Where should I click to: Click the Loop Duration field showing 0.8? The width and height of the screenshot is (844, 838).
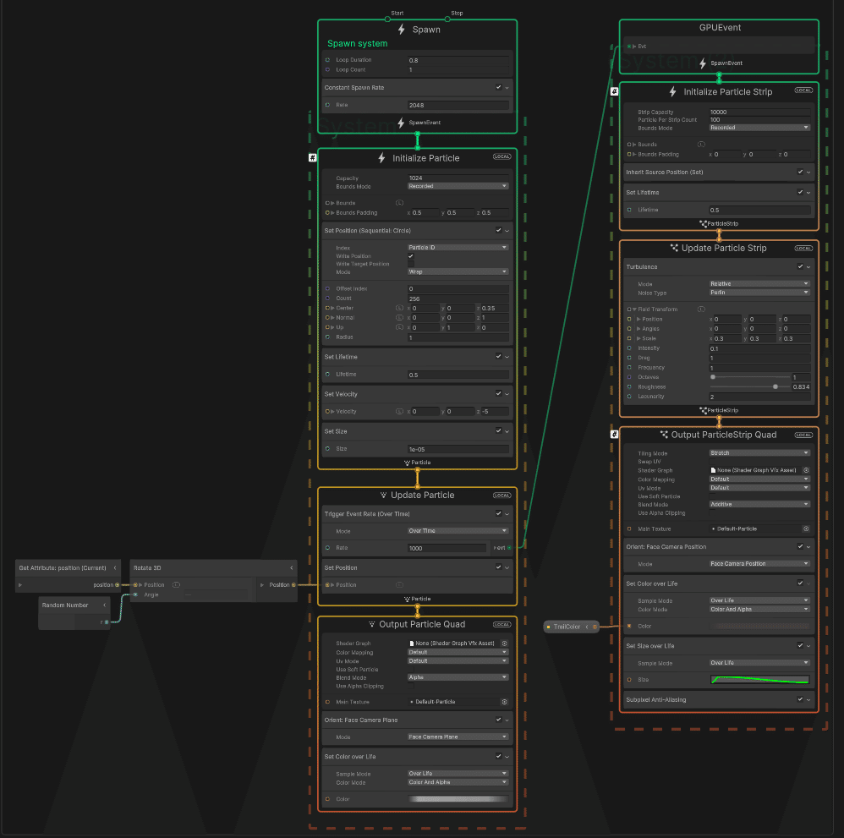pos(458,60)
